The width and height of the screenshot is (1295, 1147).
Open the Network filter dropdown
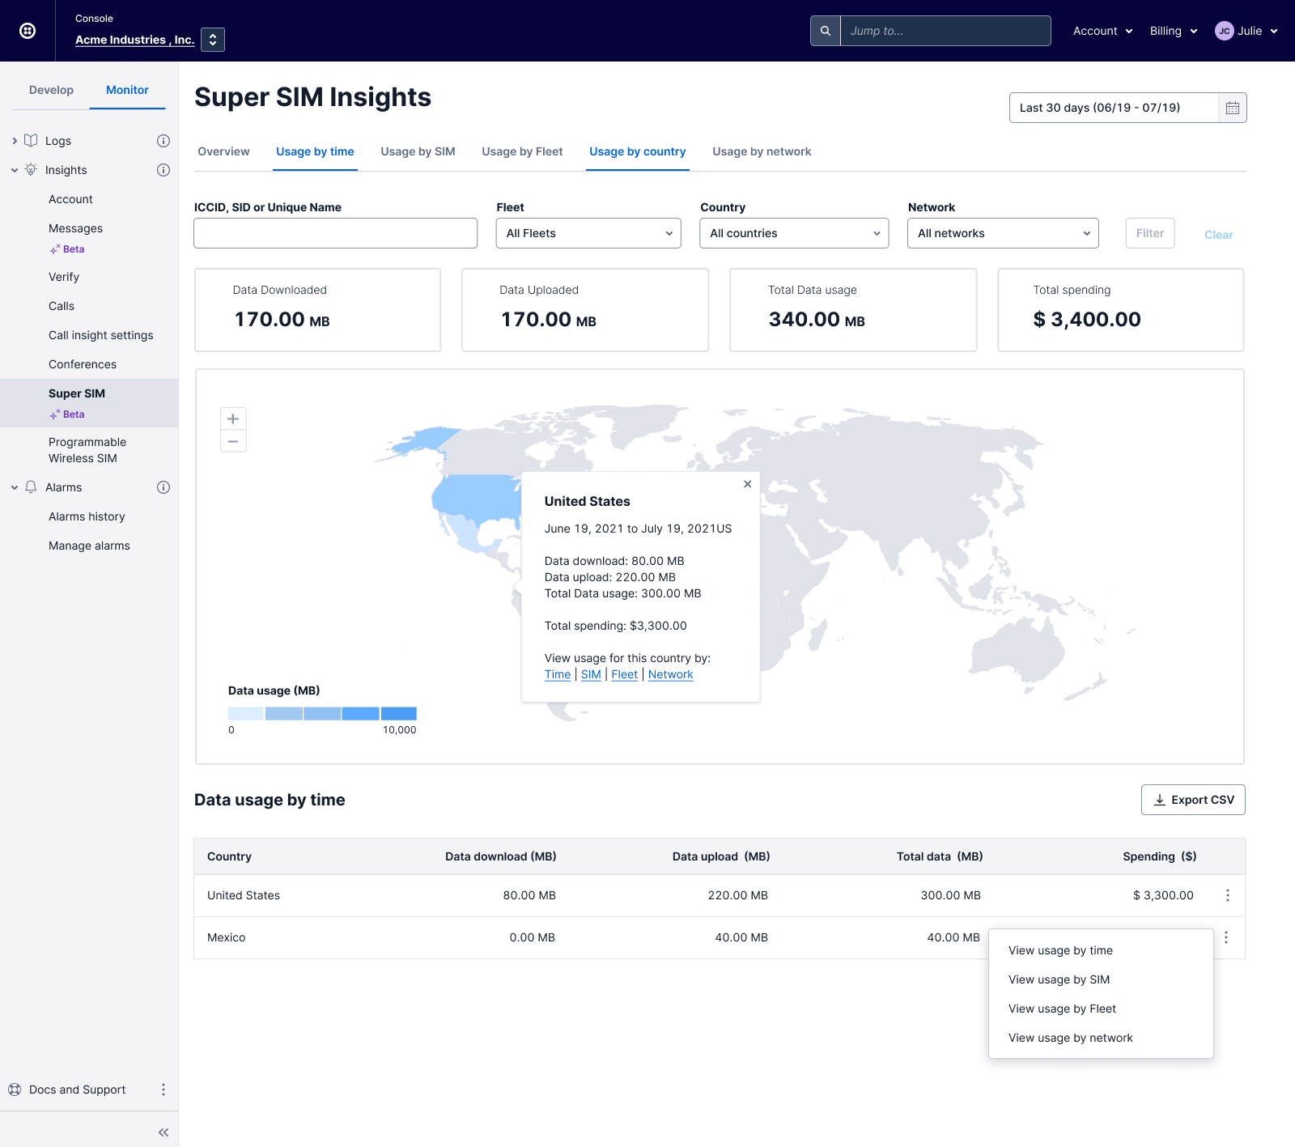[1003, 233]
